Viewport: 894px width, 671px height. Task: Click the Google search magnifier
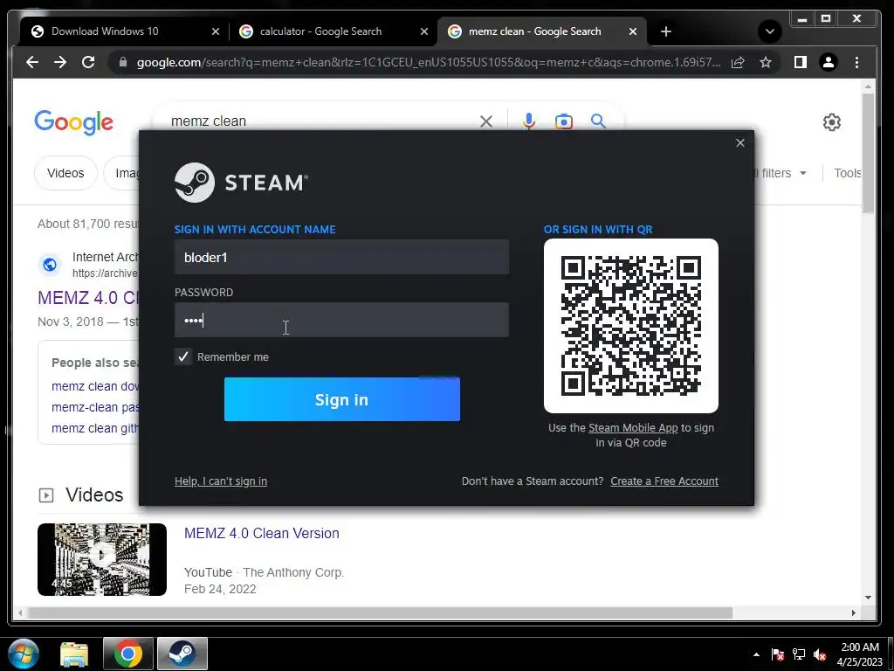(x=598, y=121)
